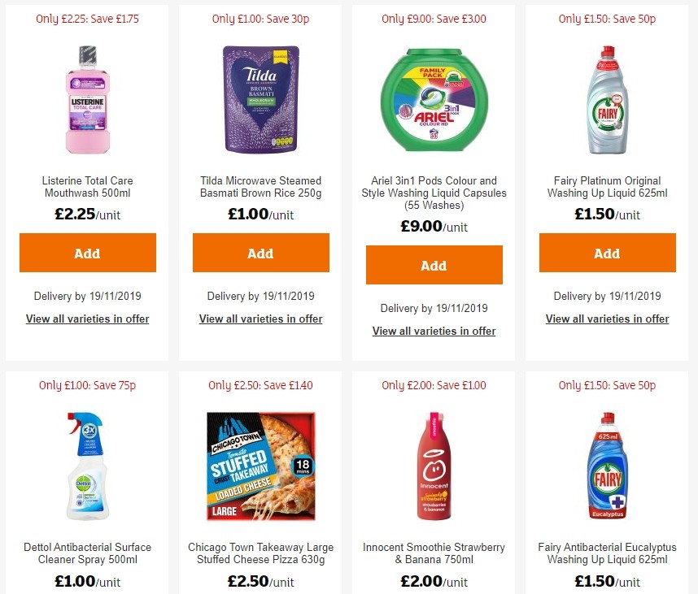Open the Dettol Surface Cleaner Spray image
The width and height of the screenshot is (698, 594).
pos(87,466)
